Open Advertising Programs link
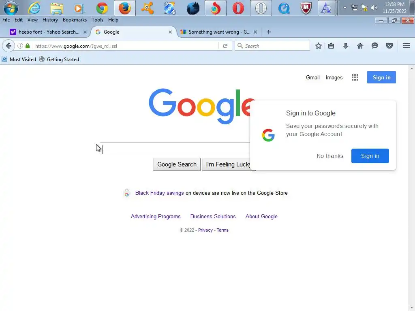Screen dimensions: 415x311 point(156,216)
